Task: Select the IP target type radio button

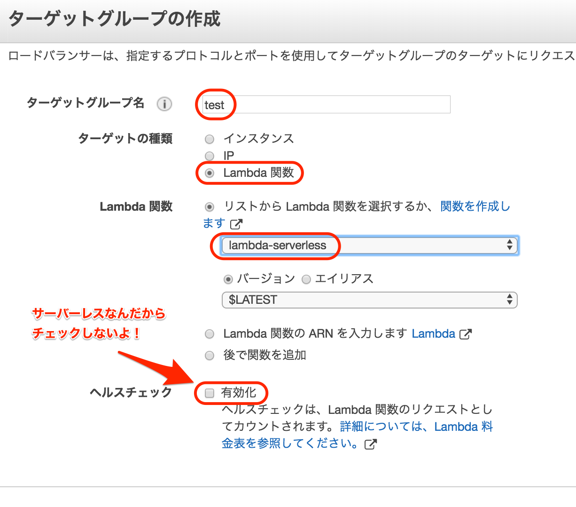Action: [209, 156]
